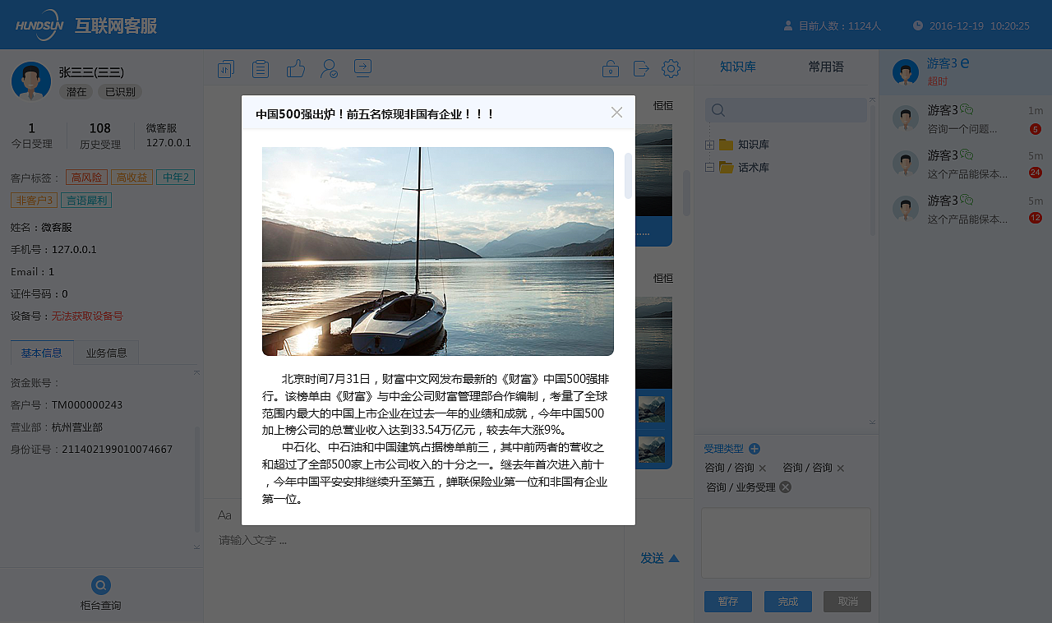Click the knowledge base search box
Screen dimensions: 1052x623
pos(785,109)
